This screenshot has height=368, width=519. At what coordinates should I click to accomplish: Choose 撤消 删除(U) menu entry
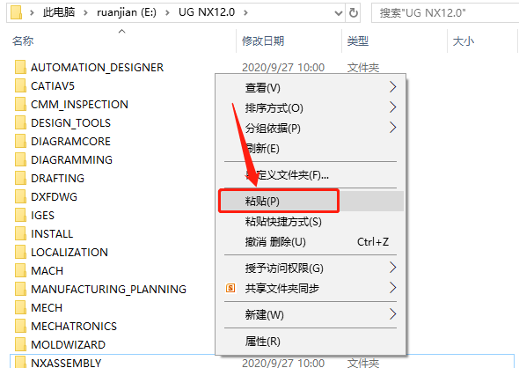click(x=311, y=242)
